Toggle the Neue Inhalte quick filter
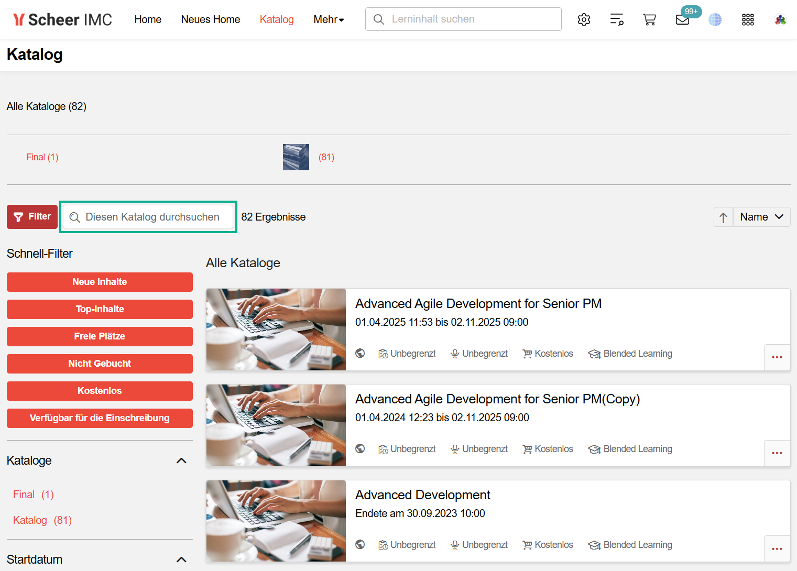The width and height of the screenshot is (797, 571). [x=100, y=282]
